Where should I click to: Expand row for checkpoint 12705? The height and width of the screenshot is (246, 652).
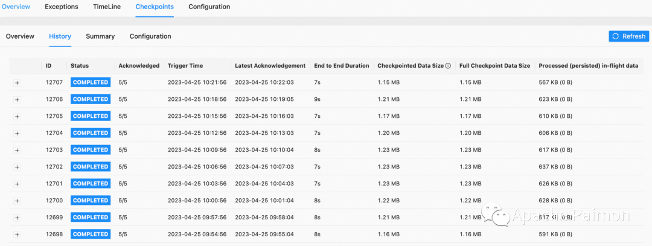[x=17, y=117]
